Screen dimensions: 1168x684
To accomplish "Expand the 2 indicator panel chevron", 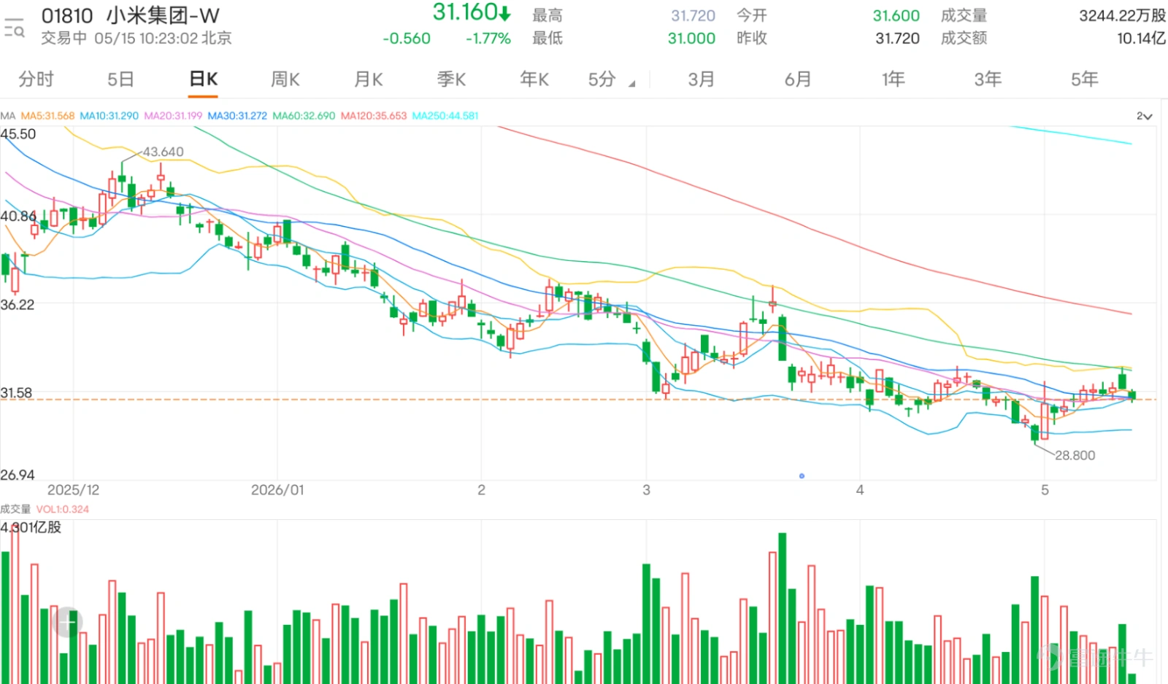I will click(x=1144, y=116).
